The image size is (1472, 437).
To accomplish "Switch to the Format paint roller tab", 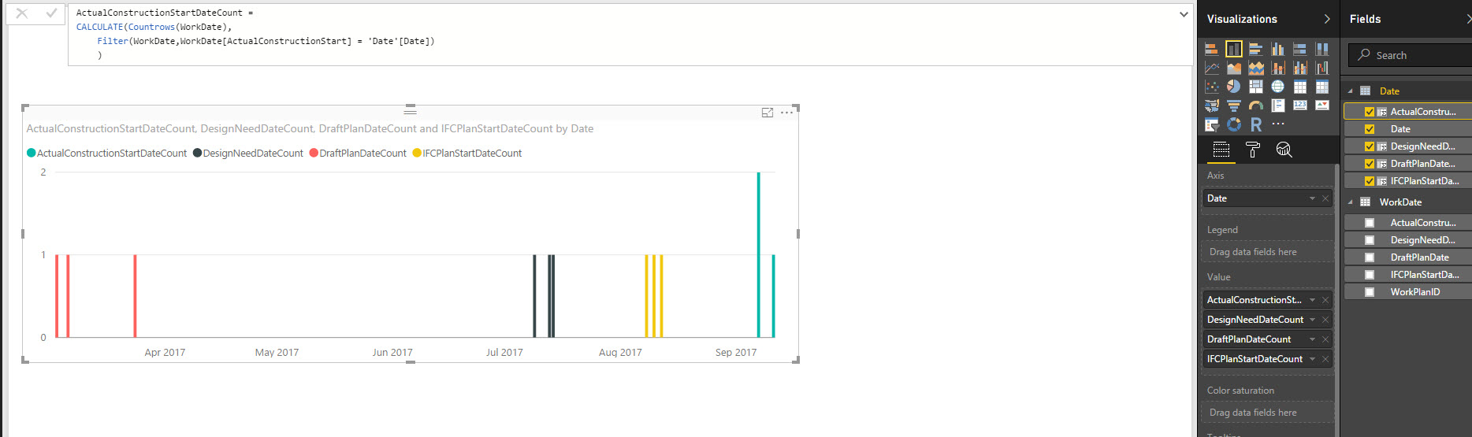I will 1253,150.
